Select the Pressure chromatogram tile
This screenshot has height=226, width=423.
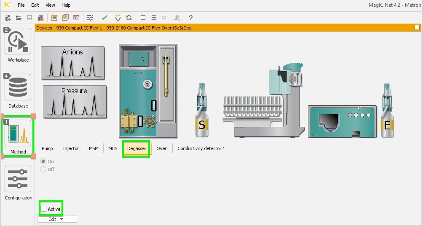(x=75, y=102)
